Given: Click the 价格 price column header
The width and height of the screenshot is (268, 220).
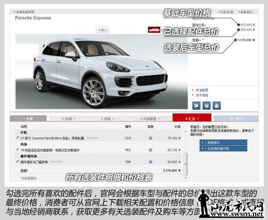Looking at the screenshot, I should pos(177,127).
